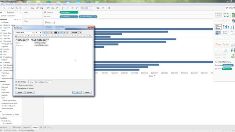Click the Presentation mode toolbar icon

click(103, 8)
